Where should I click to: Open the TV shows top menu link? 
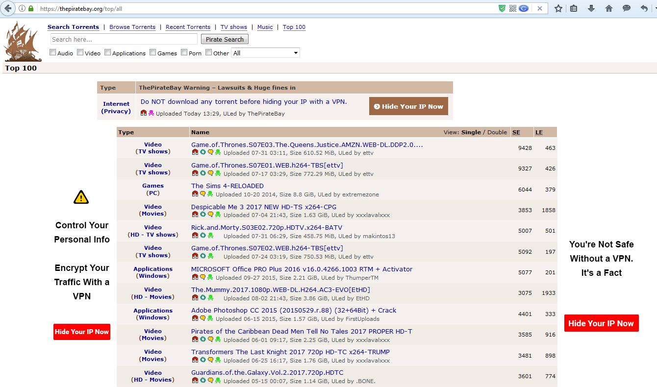[x=234, y=27]
